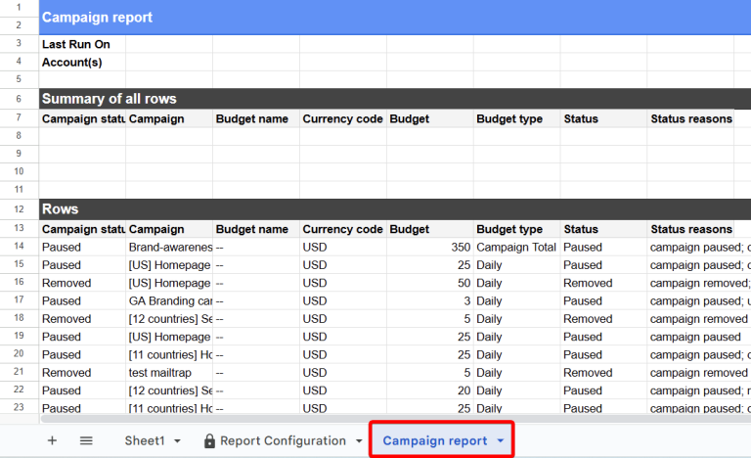The width and height of the screenshot is (751, 458).
Task: Select the Campaign report sheet tab
Action: [434, 440]
